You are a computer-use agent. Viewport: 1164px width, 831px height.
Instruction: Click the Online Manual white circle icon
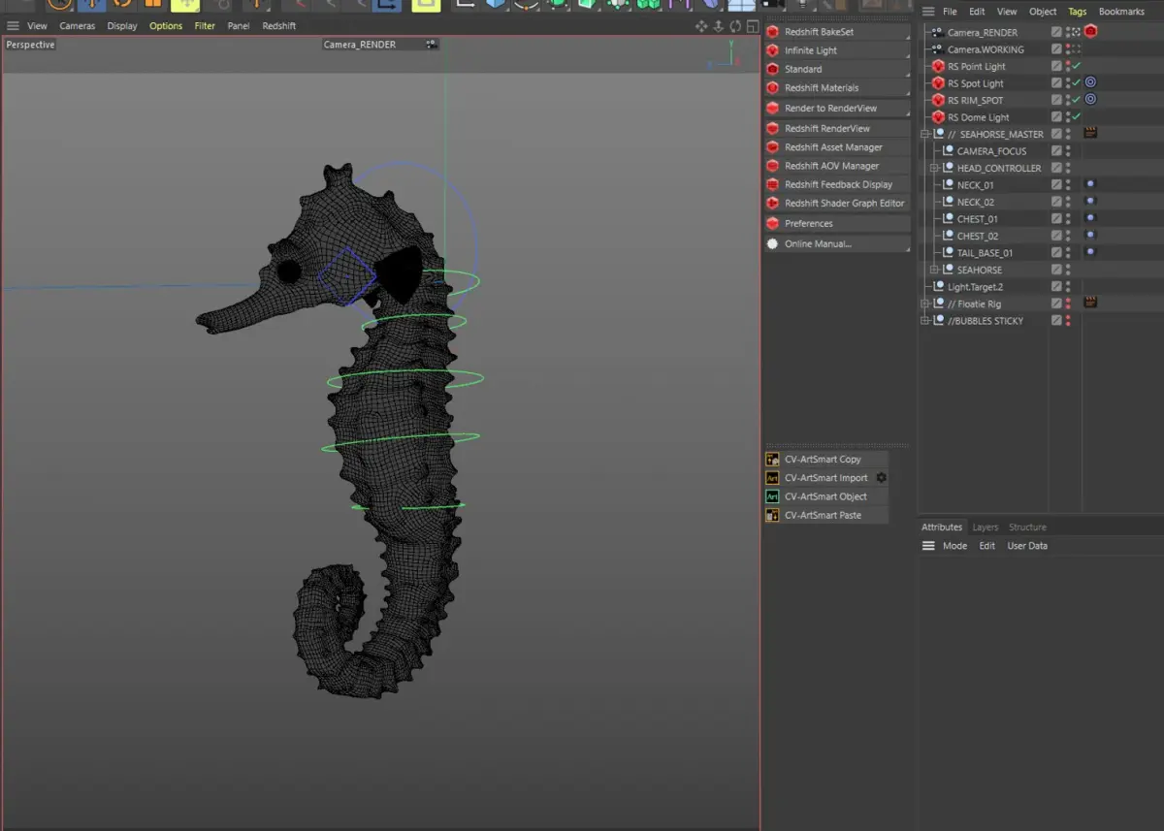[773, 244]
